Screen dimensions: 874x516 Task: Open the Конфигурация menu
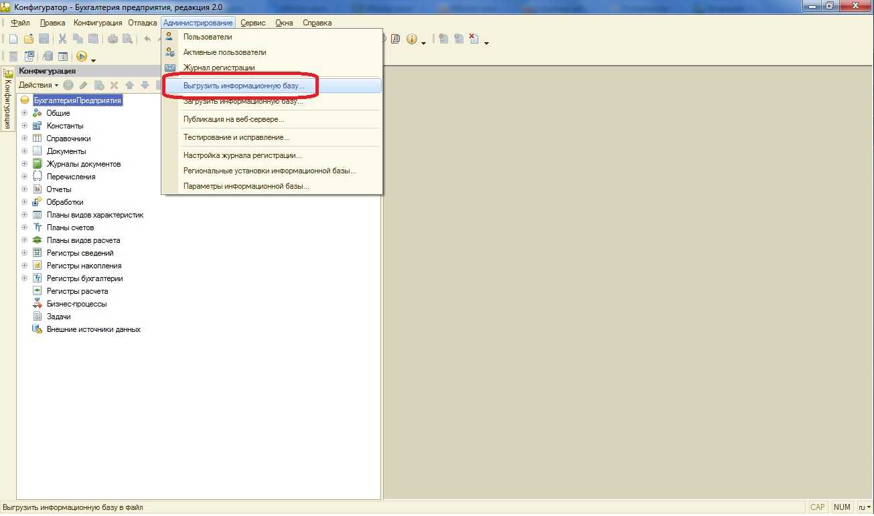(x=98, y=23)
